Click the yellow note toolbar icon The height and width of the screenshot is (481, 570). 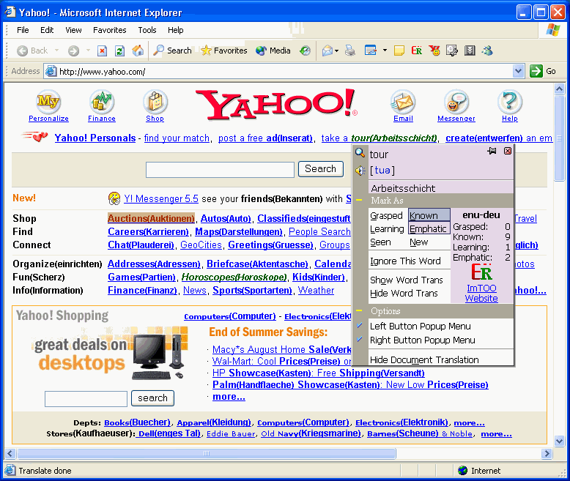399,51
